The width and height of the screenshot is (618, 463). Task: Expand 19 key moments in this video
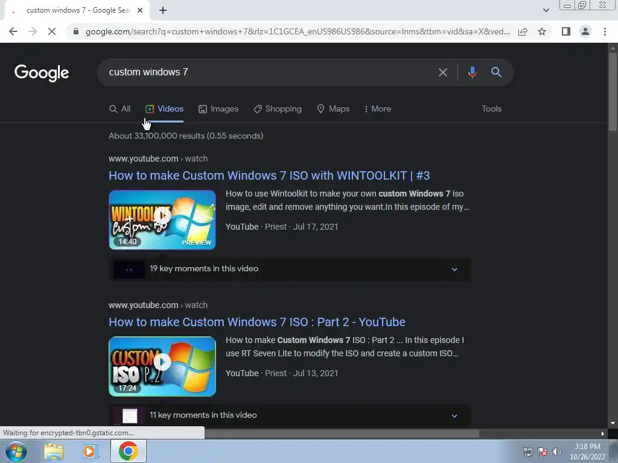(x=289, y=269)
